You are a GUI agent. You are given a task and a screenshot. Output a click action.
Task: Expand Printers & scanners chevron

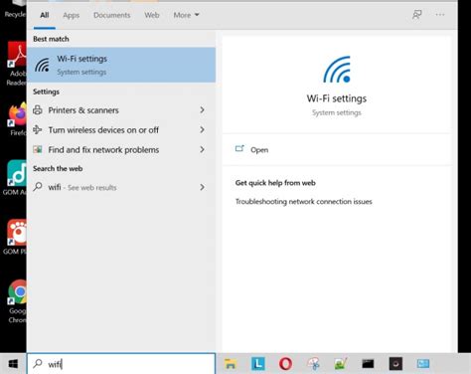[x=202, y=109]
